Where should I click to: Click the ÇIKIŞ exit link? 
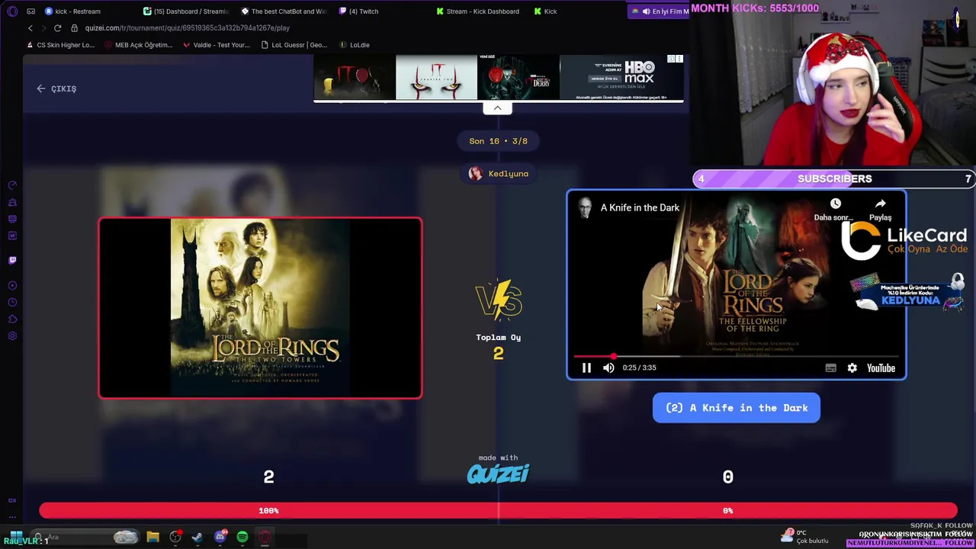click(x=56, y=88)
